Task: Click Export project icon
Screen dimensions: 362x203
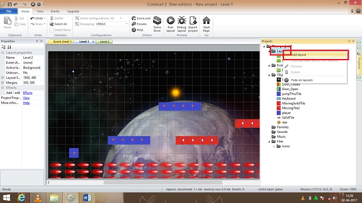Action: tap(193, 21)
